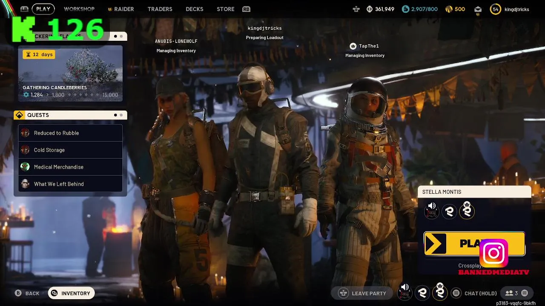Click the arrow icon on the PLAY button
This screenshot has width=545, height=306.
point(435,244)
